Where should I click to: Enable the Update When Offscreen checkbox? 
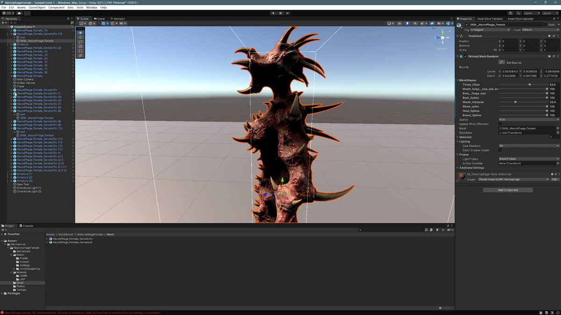coord(500,124)
